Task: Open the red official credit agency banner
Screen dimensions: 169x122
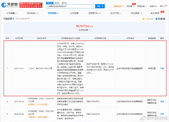Action: (31, 5)
